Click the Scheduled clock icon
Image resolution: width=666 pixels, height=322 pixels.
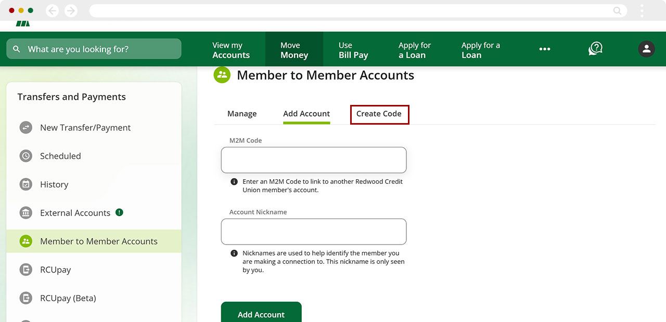pos(26,156)
